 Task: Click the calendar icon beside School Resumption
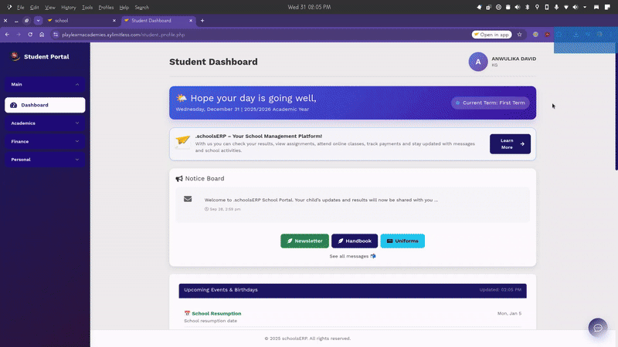187,314
